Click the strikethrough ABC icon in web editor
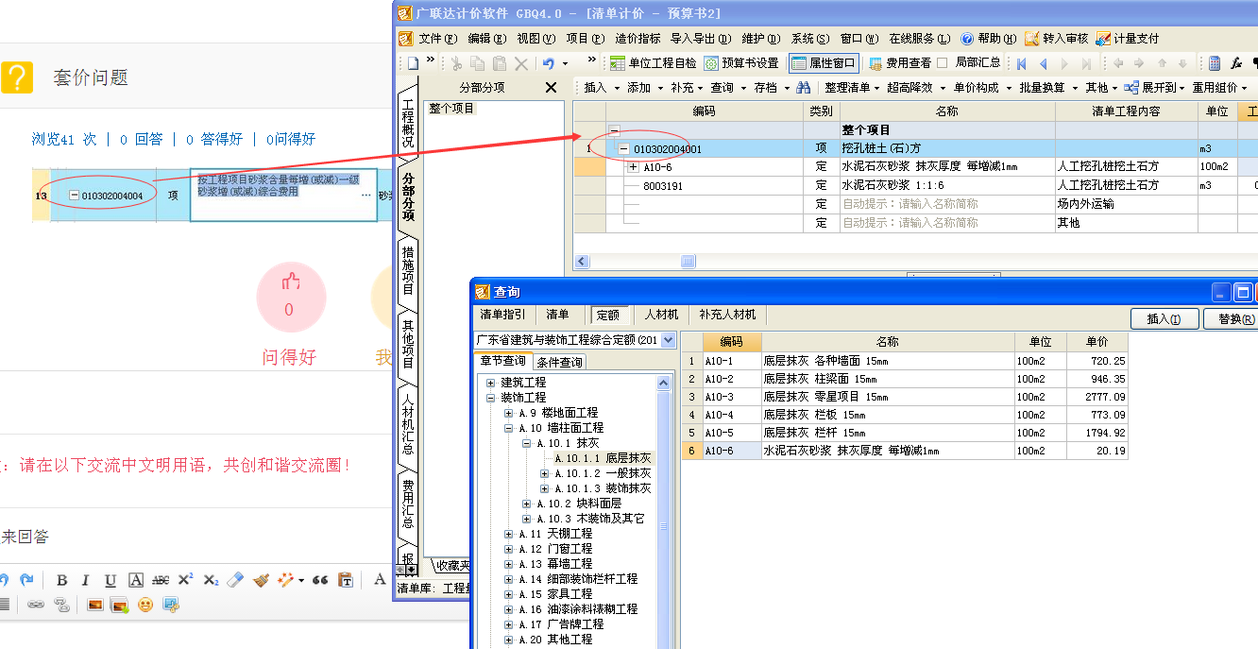 click(161, 580)
